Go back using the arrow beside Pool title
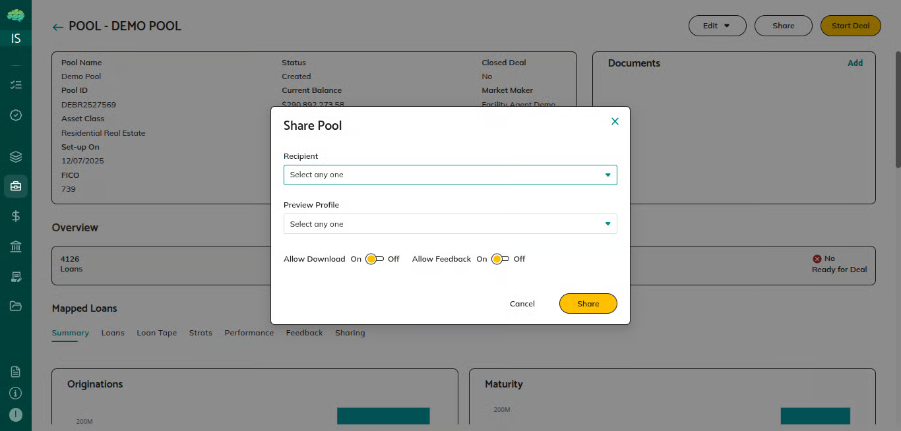This screenshot has width=901, height=431. pyautogui.click(x=58, y=27)
